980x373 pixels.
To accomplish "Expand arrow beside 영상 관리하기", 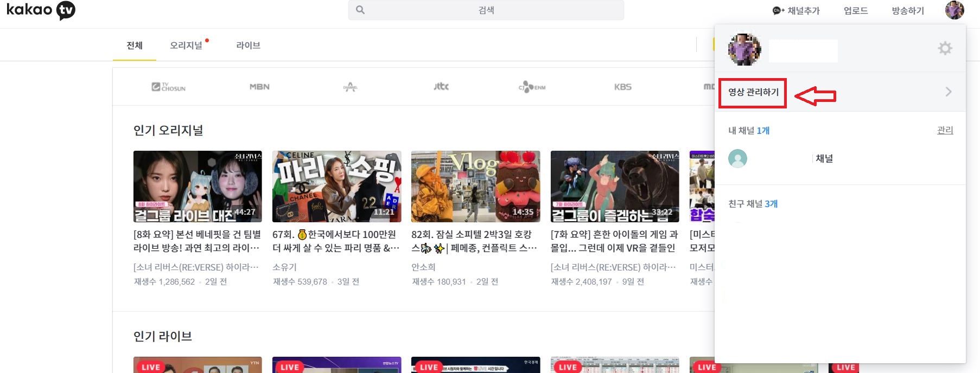I will point(949,92).
